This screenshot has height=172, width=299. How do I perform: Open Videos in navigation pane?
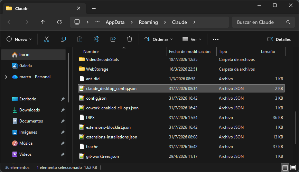point(34,154)
